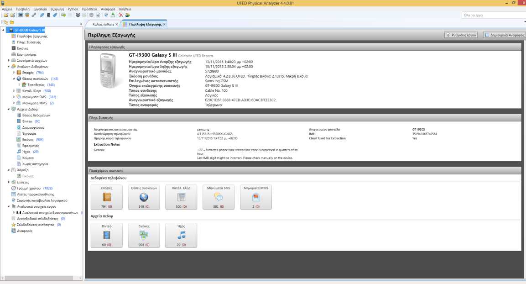This screenshot has width=526, height=284.
Task: Click the users toolbar icon
Action: click(x=127, y=15)
